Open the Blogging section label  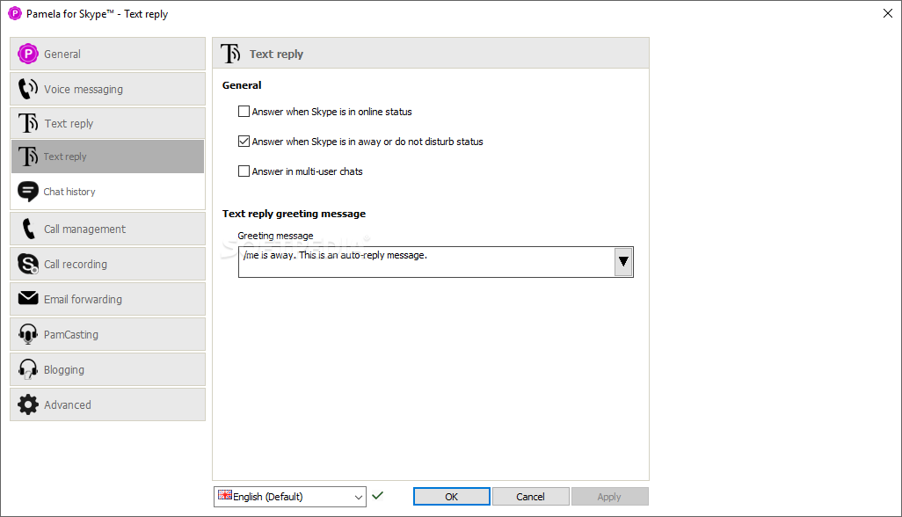(x=64, y=370)
